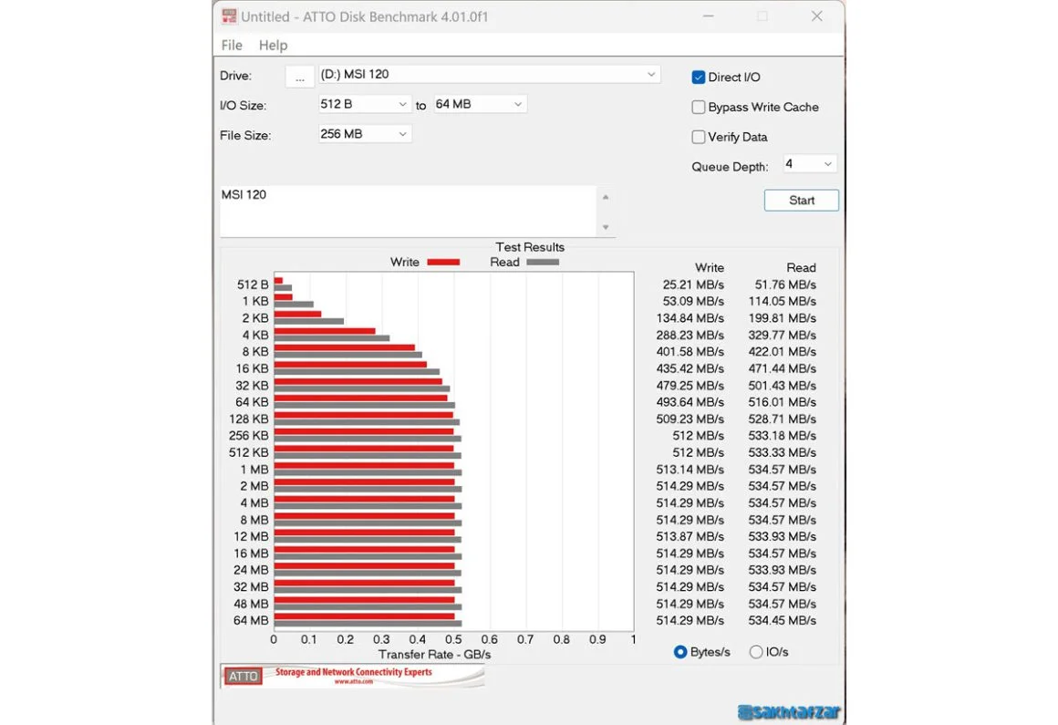
Task: Click the red Write legend swatch
Action: 444,263
